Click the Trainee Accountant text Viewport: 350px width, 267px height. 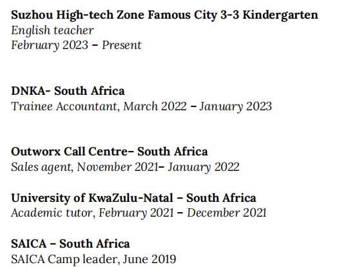[64, 106]
